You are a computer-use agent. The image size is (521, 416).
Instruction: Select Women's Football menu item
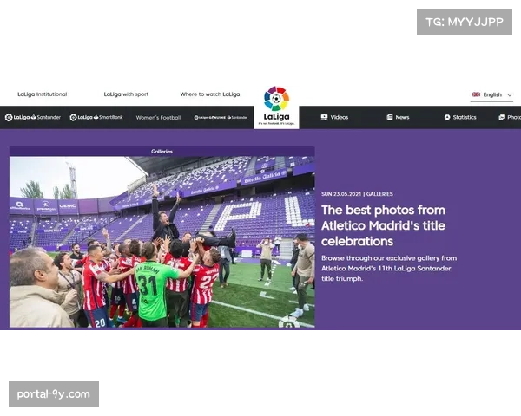point(158,118)
